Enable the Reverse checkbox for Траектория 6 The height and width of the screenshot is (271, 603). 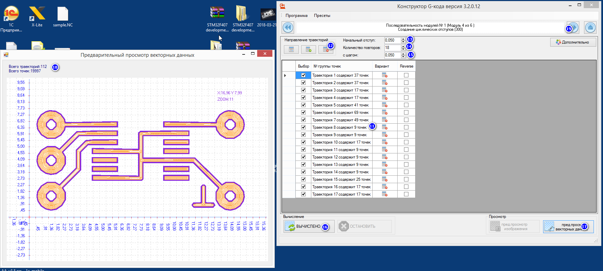point(406,113)
